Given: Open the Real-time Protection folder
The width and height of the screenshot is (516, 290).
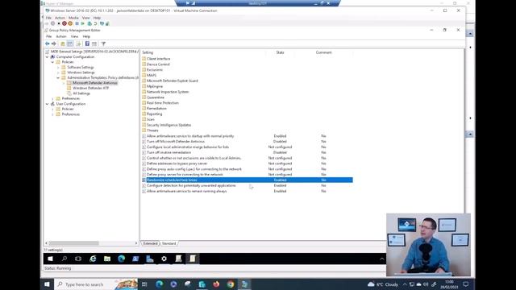Looking at the screenshot, I should [163, 103].
